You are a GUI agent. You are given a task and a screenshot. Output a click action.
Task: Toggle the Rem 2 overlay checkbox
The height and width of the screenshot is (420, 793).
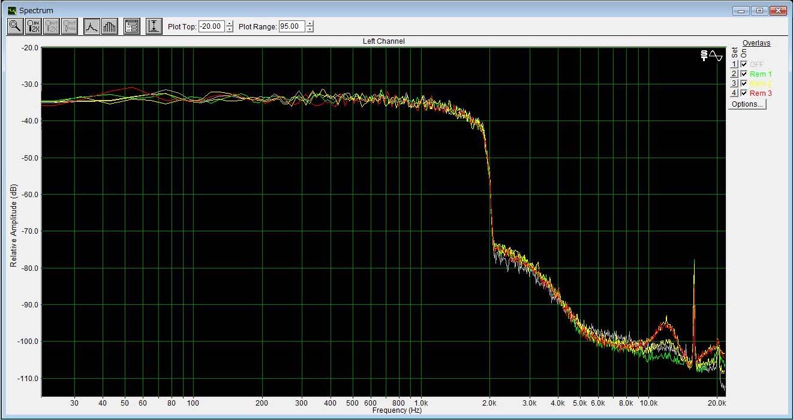point(744,83)
